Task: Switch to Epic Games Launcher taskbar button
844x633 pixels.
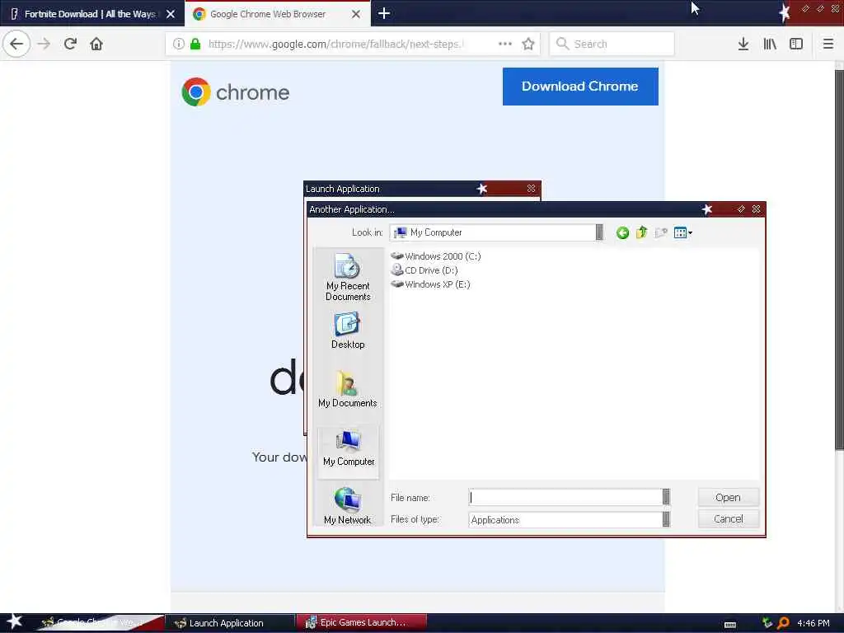Action: click(361, 622)
